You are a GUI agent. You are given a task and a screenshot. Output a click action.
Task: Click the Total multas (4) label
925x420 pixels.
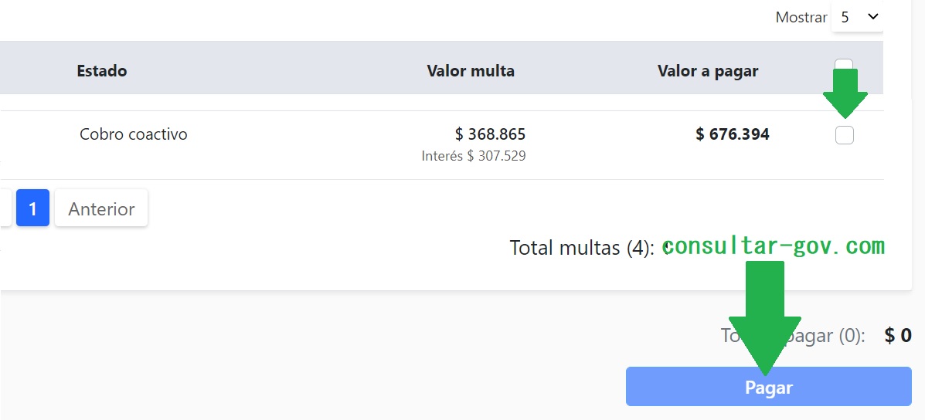pyautogui.click(x=581, y=248)
